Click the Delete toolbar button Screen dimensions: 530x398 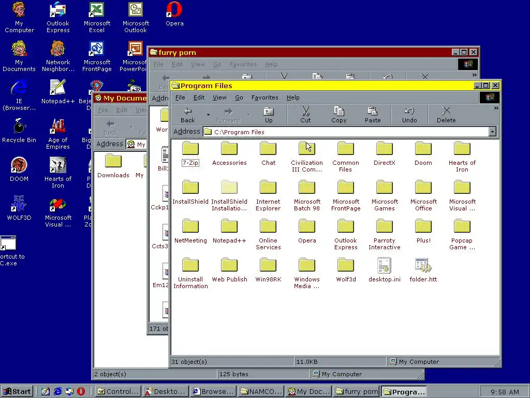pos(446,115)
